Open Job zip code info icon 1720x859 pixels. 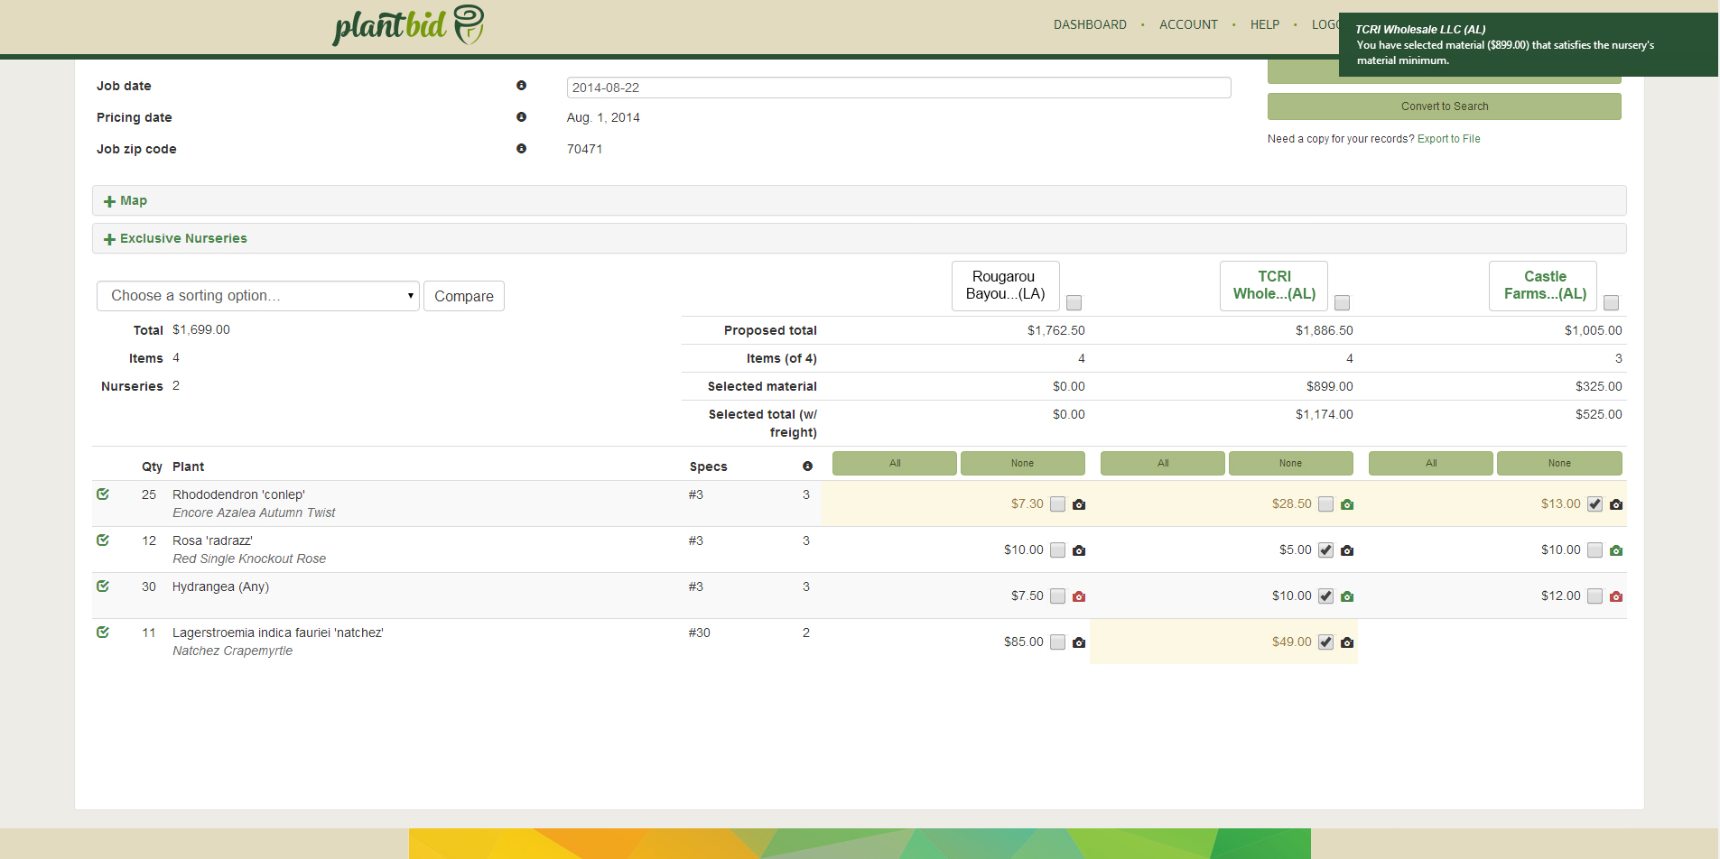(521, 149)
